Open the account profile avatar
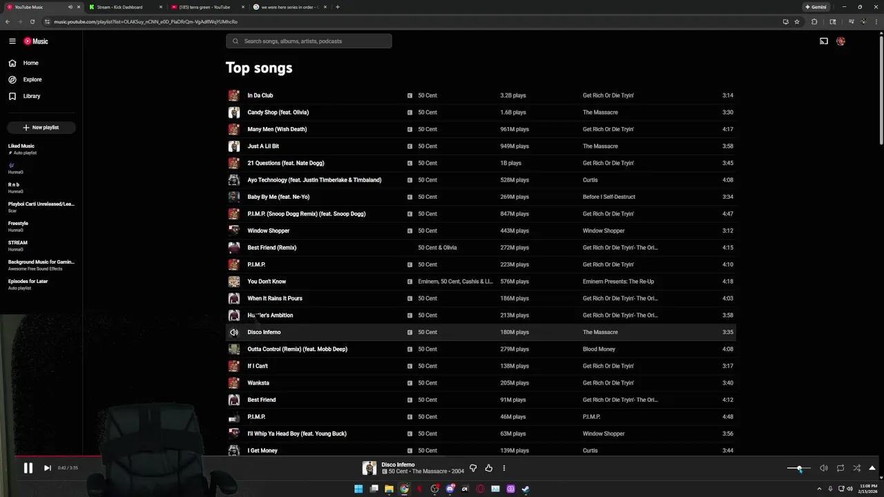The image size is (884, 497). [x=840, y=41]
